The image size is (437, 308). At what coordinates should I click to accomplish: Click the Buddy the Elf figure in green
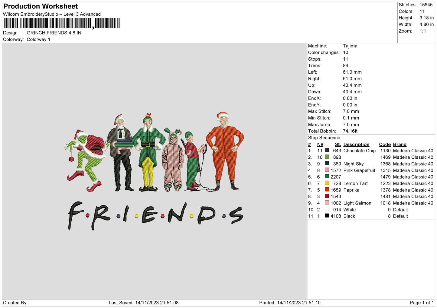coord(148,152)
